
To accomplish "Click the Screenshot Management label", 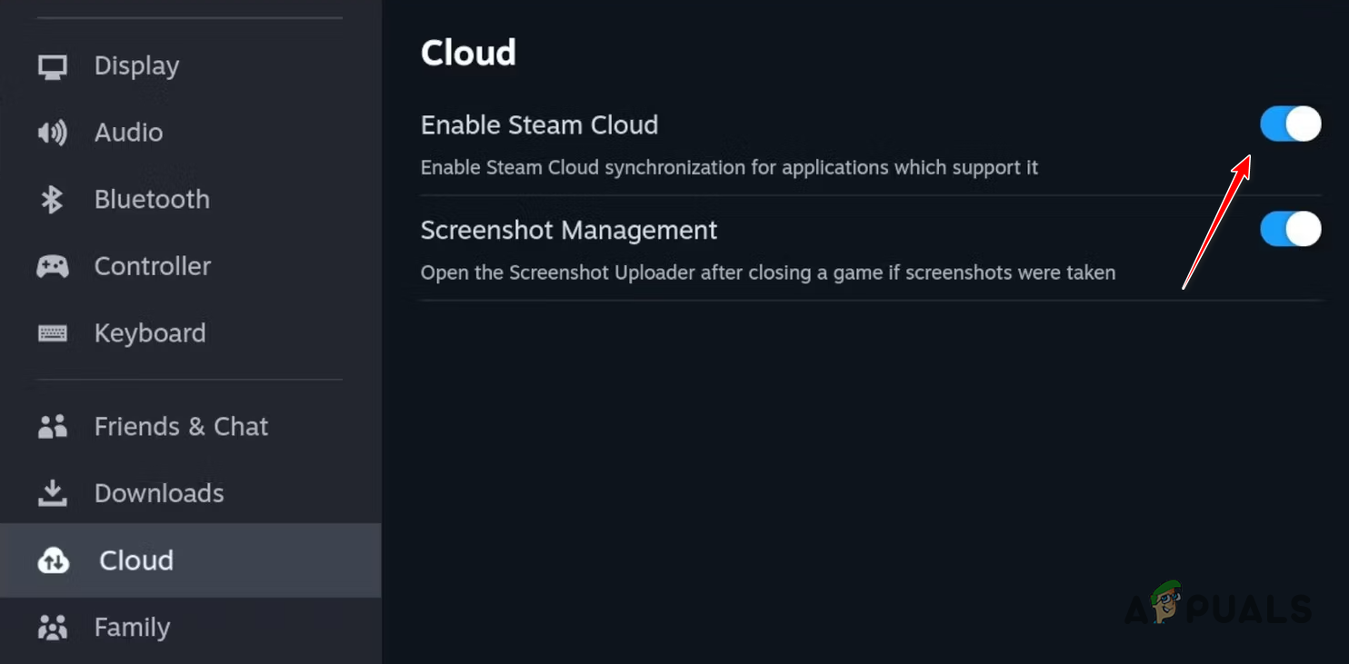I will [x=568, y=229].
